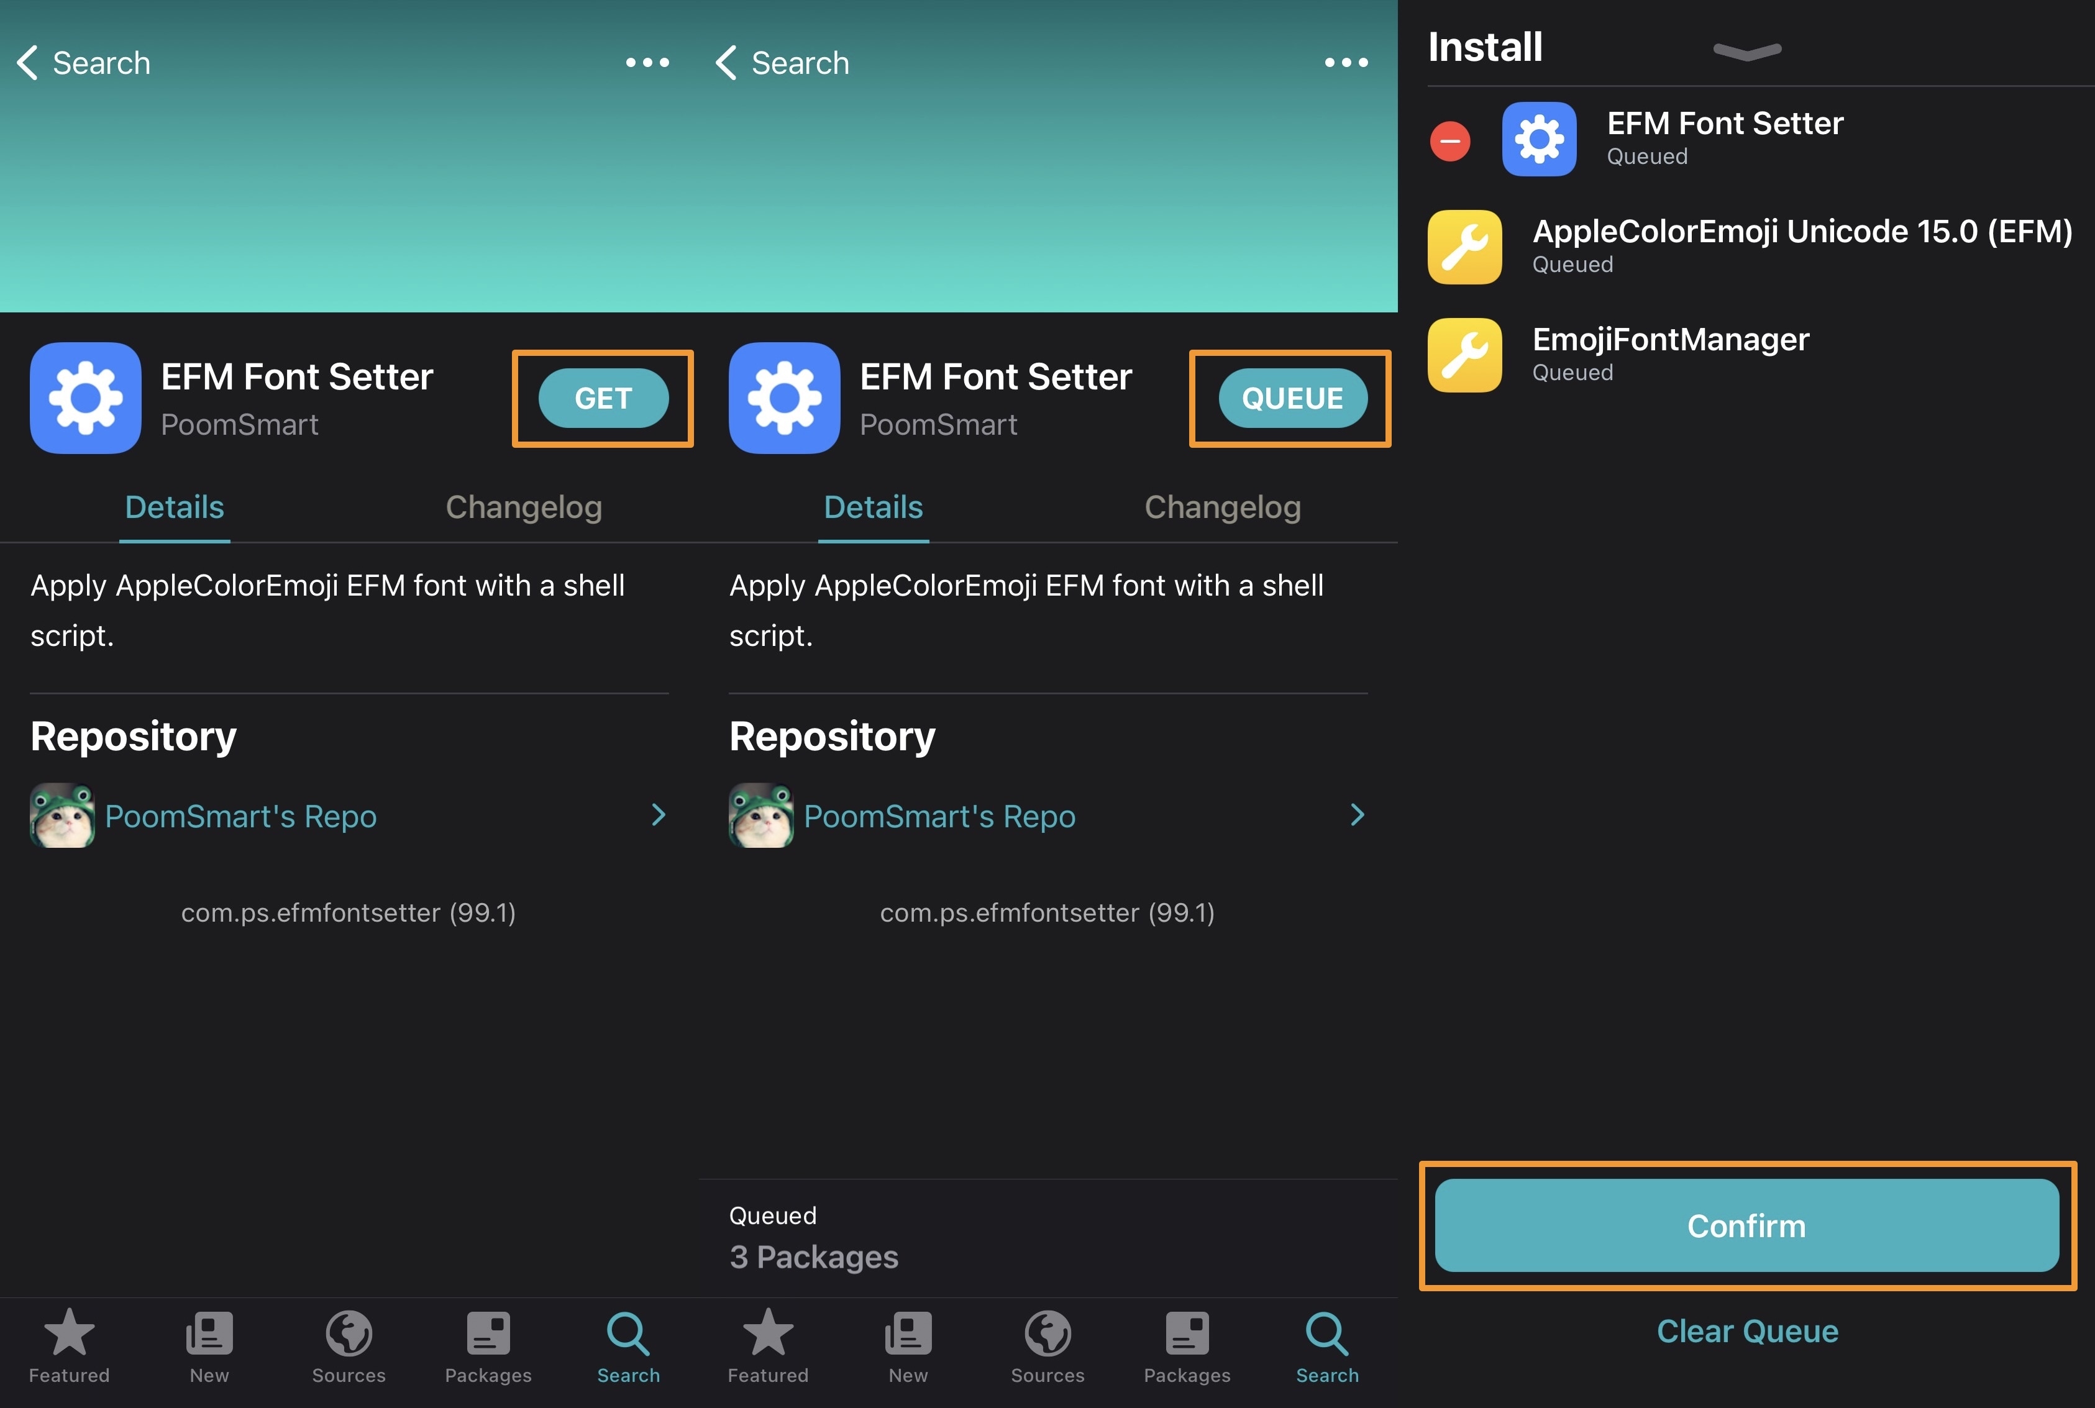This screenshot has width=2095, height=1408.
Task: Open Packages tab in left screen bar
Action: [x=488, y=1347]
